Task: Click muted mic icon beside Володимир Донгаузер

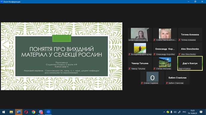Action: click(x=129, y=54)
